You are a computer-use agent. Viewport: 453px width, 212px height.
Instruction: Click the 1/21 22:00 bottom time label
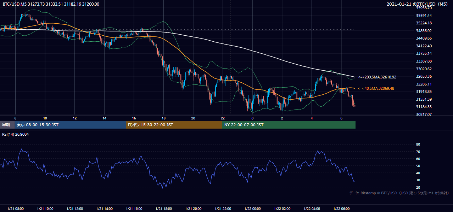coord(223,209)
